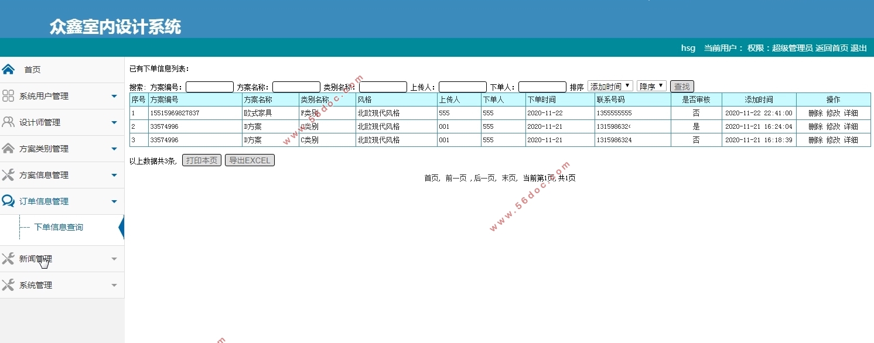Click 修改 for the 16:24:04 row
This screenshot has width=874, height=343.
pyautogui.click(x=833, y=126)
